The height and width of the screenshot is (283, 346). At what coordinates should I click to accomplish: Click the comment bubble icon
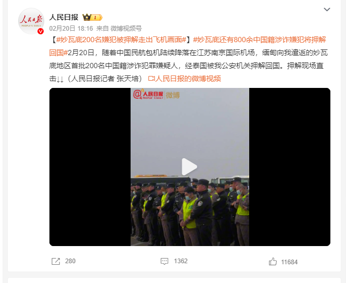click(x=164, y=261)
